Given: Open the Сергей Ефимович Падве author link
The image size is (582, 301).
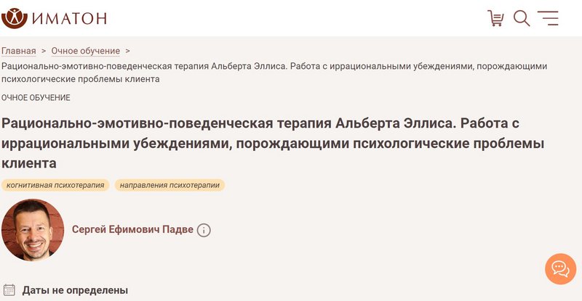Looking at the screenshot, I should (132, 229).
